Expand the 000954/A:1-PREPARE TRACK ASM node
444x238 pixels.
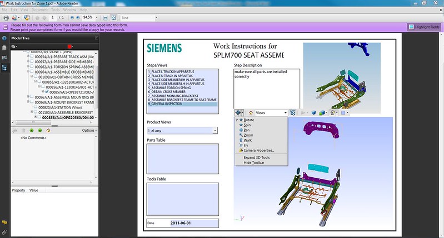(x=28, y=56)
